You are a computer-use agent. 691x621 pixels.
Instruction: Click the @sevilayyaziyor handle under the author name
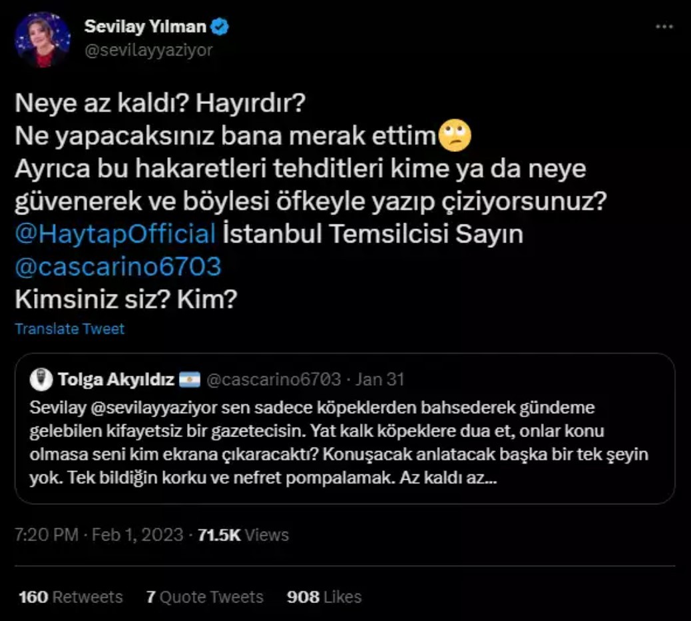click(x=148, y=50)
